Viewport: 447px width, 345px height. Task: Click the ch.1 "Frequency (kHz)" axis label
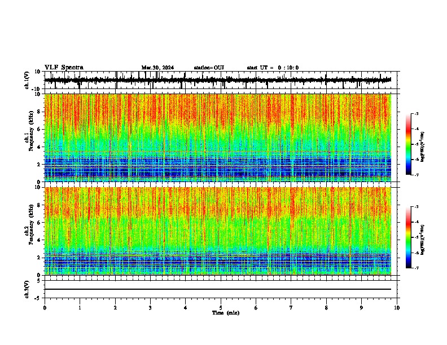pos(31,131)
